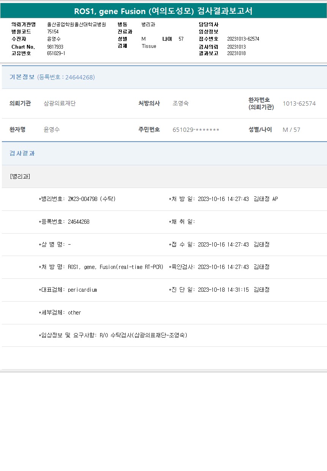The width and height of the screenshot is (327, 471).
Task: Click the 결과보고 date 20231018
Action: (236, 53)
